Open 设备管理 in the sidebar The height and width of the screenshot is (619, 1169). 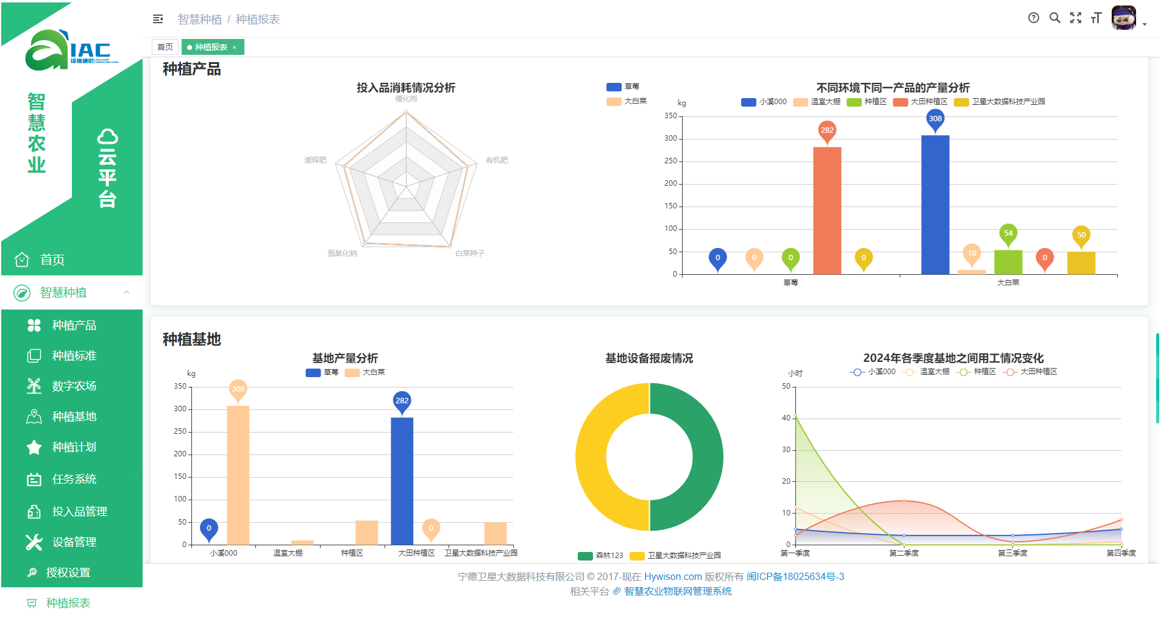[74, 542]
